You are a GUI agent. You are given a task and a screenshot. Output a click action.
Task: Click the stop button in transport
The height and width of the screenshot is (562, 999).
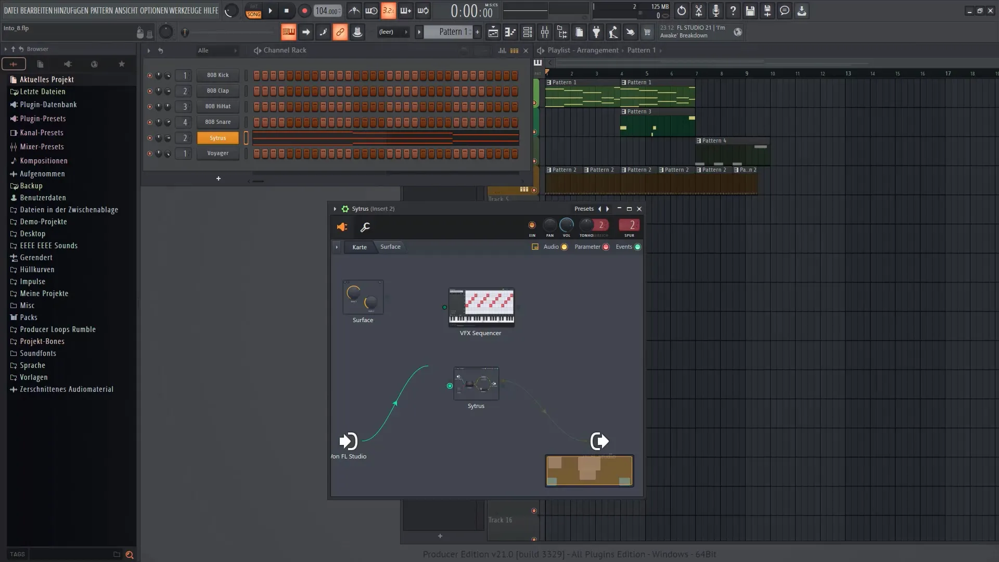(x=287, y=10)
